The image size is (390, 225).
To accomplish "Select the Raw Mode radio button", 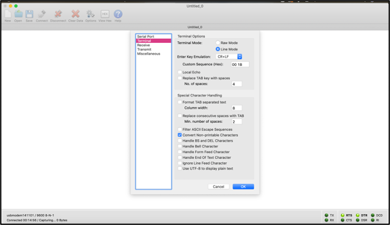I will pyautogui.click(x=217, y=43).
